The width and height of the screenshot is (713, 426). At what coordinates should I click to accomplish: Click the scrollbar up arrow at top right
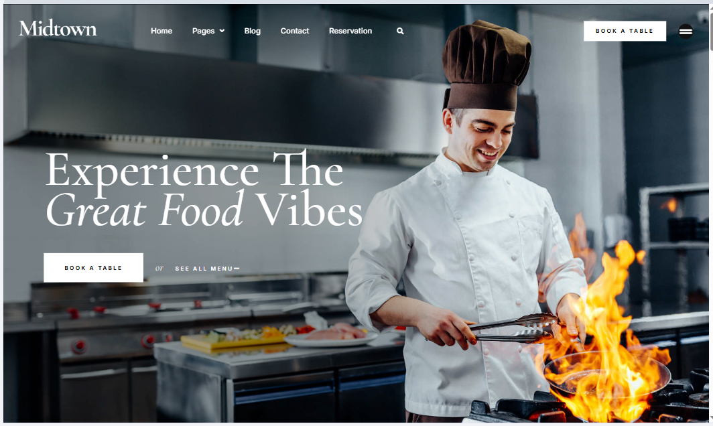tap(711, 7)
